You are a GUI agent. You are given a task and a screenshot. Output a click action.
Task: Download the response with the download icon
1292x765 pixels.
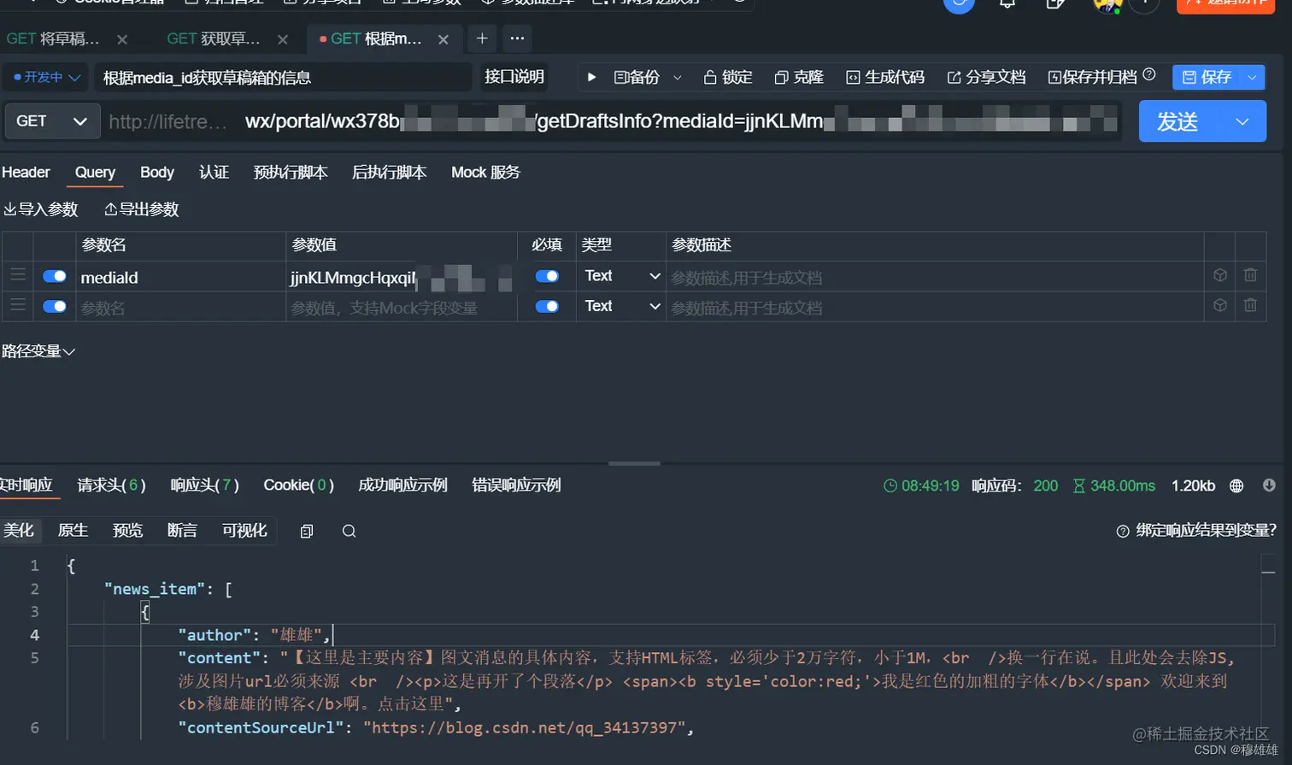pyautogui.click(x=1268, y=485)
